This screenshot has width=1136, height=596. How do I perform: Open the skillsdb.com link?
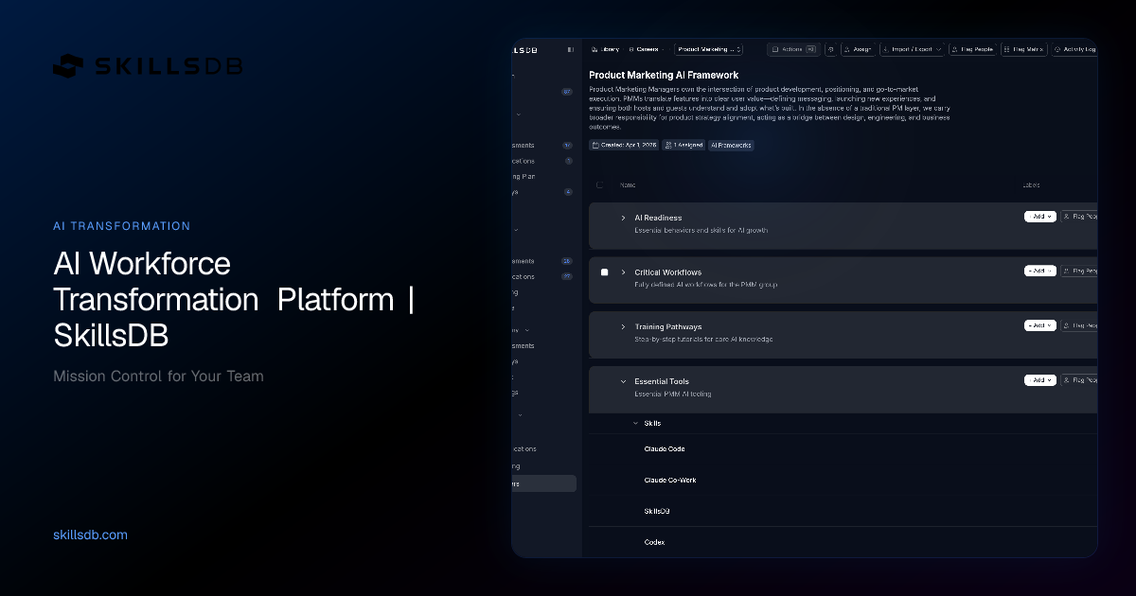tap(91, 535)
